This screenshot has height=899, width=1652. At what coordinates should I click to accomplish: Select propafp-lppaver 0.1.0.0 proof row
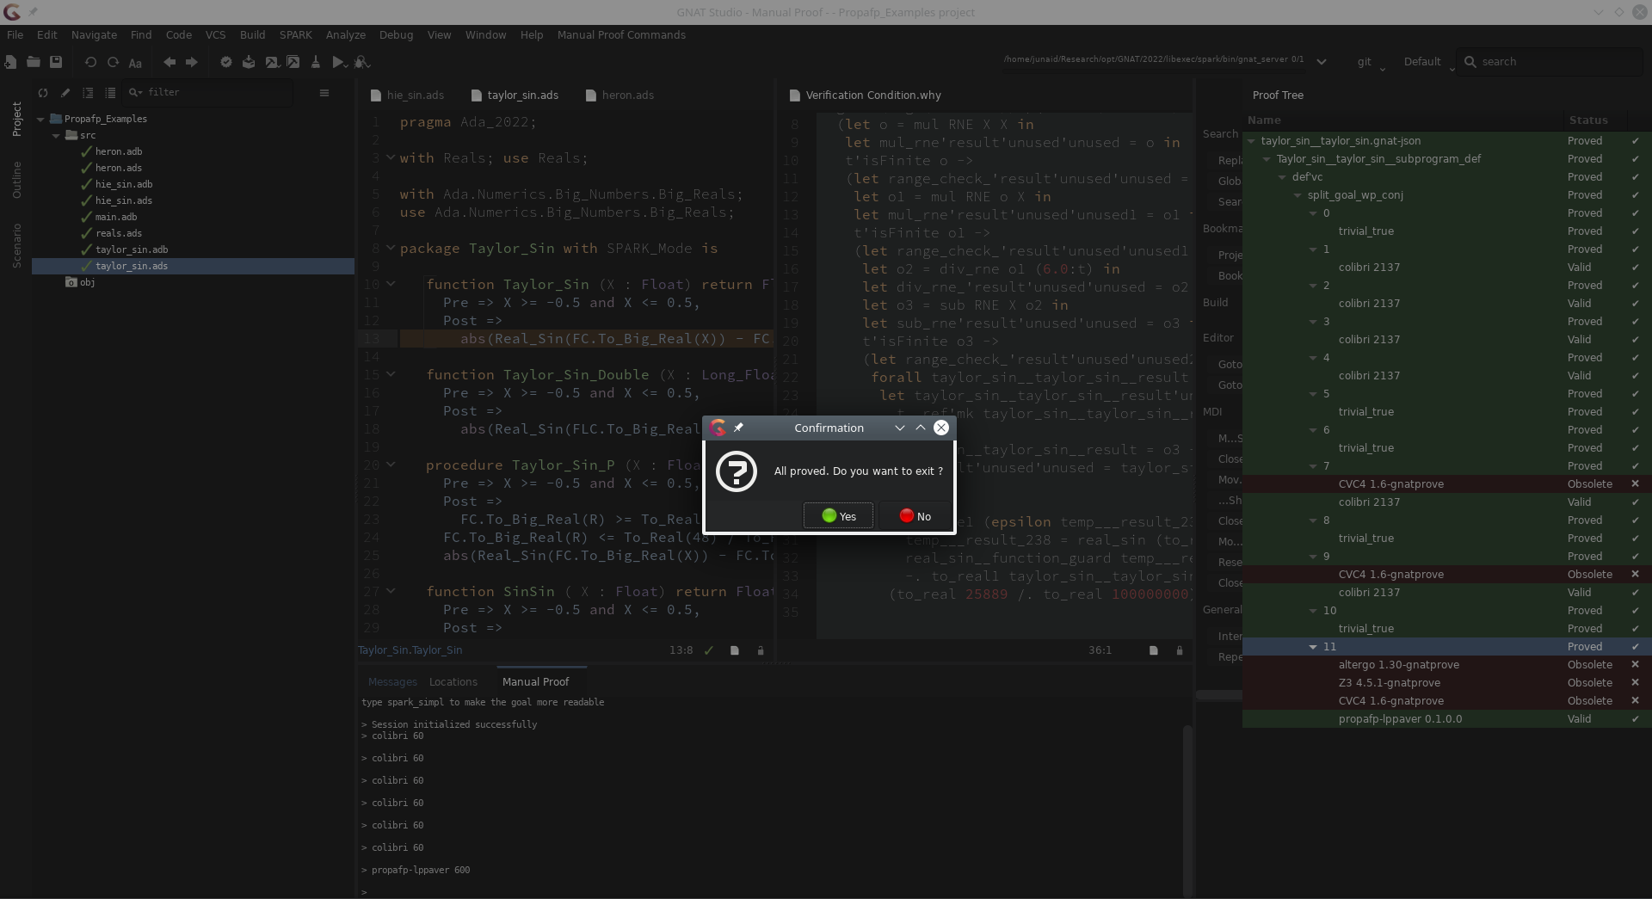point(1446,719)
